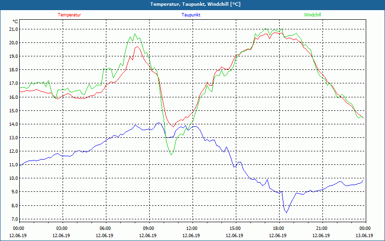Click the '7,0' y-axis value
The image size is (385, 241).
point(15,219)
